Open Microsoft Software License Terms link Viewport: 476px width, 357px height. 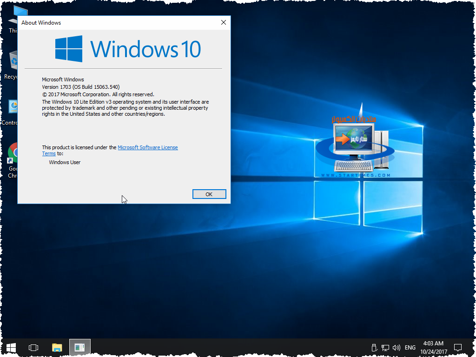click(147, 147)
